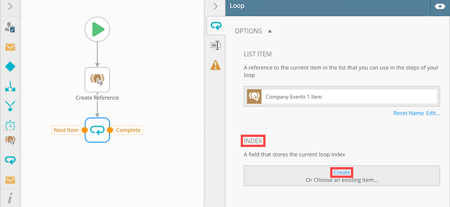Click the green Start node on canvas
The width and height of the screenshot is (450, 207).
97,29
